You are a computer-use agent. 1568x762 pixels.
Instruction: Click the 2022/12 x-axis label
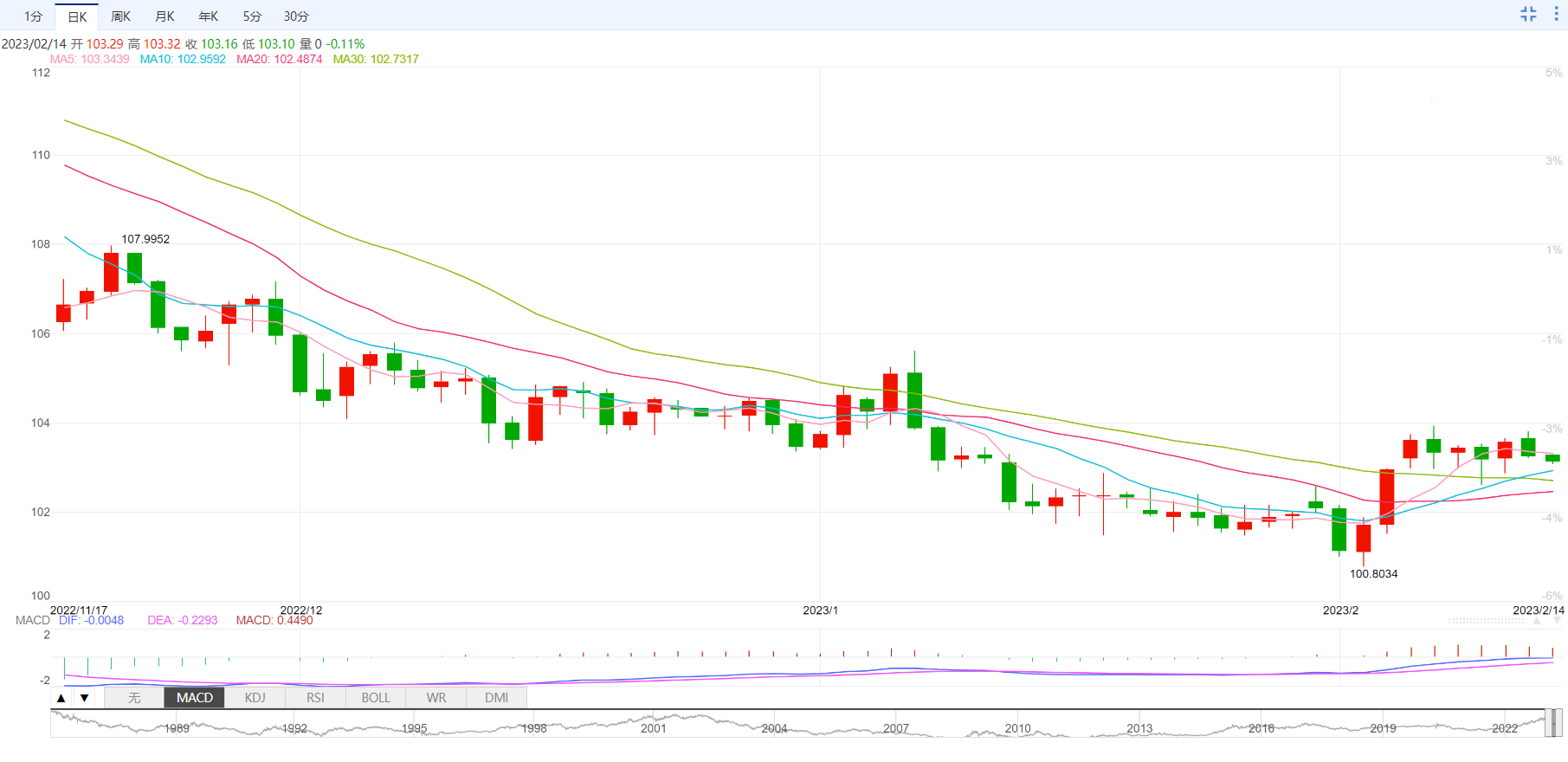(x=301, y=610)
